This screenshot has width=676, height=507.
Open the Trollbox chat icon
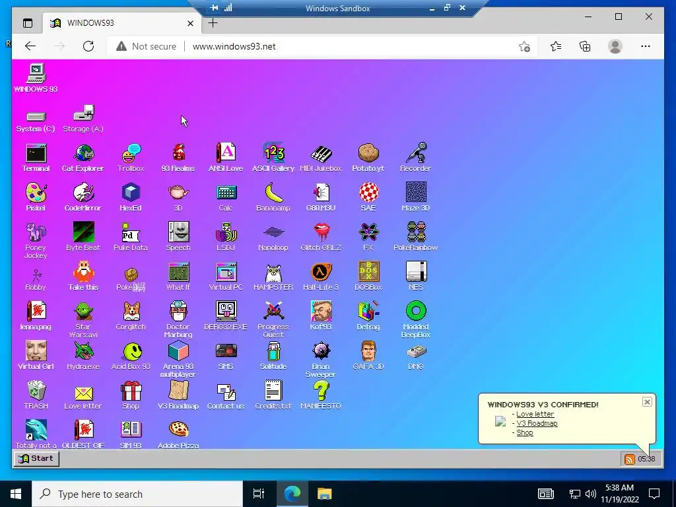click(131, 158)
